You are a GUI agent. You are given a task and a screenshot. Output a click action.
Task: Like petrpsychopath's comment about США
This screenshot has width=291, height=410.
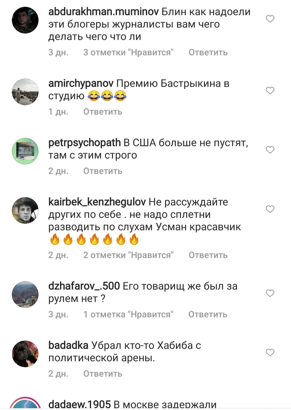[x=270, y=150]
